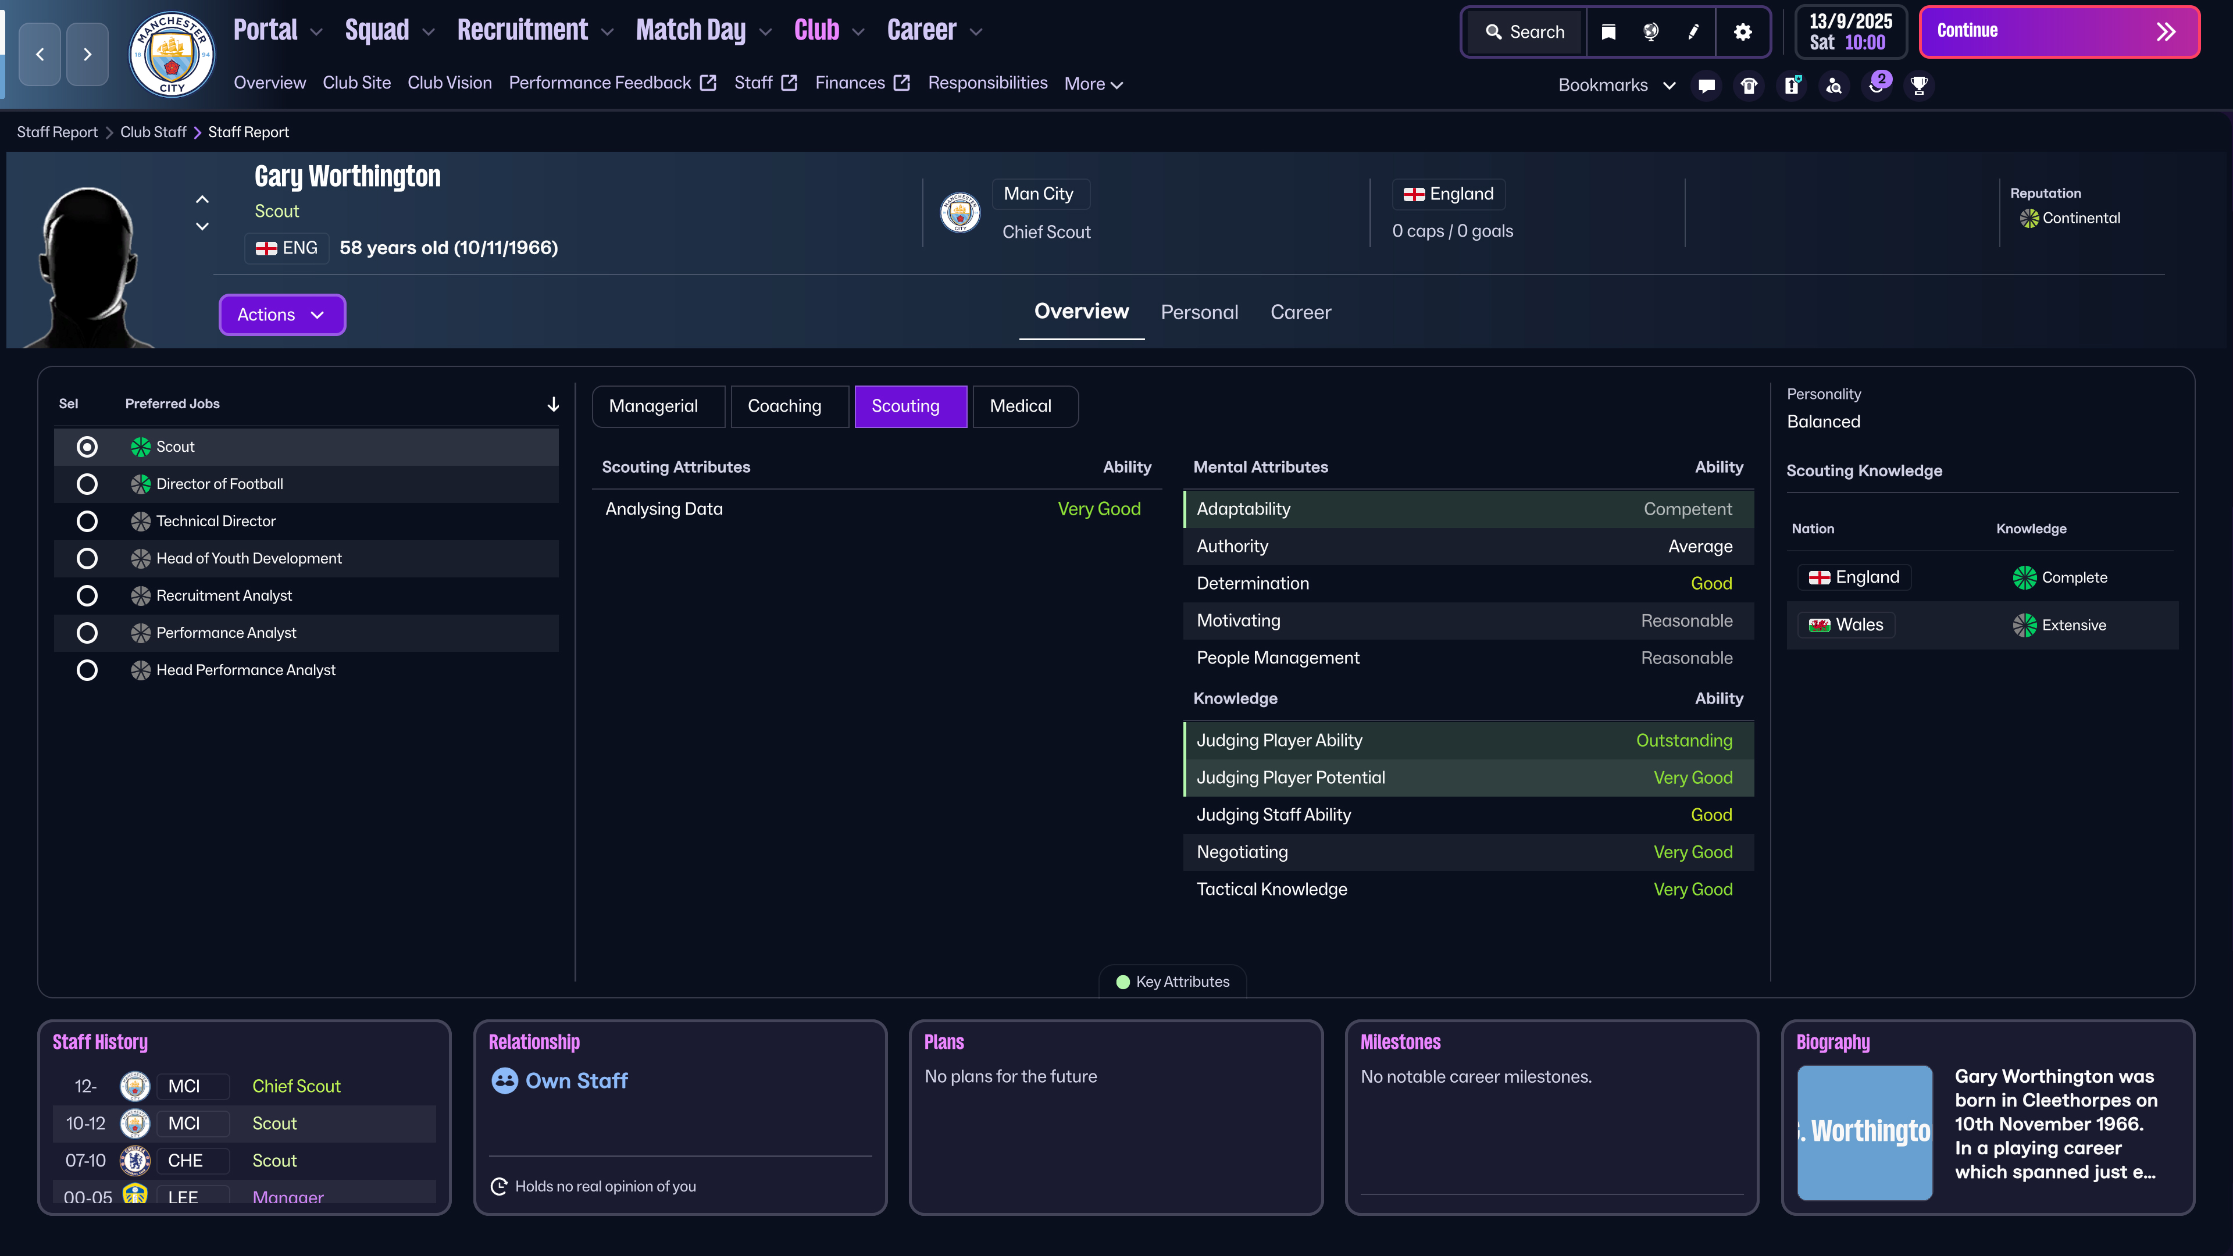Click the Search field in the top bar
Image resolution: width=2233 pixels, height=1256 pixels.
coord(1526,32)
